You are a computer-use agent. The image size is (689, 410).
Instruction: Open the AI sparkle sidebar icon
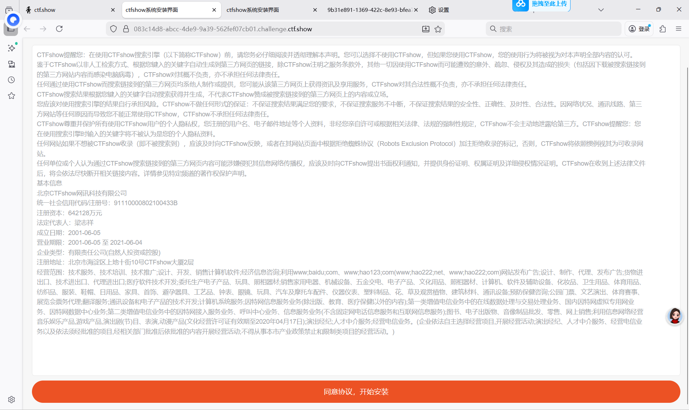[11, 48]
